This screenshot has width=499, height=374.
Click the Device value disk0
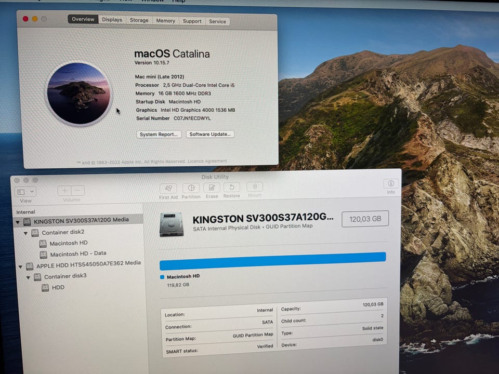[378, 340]
